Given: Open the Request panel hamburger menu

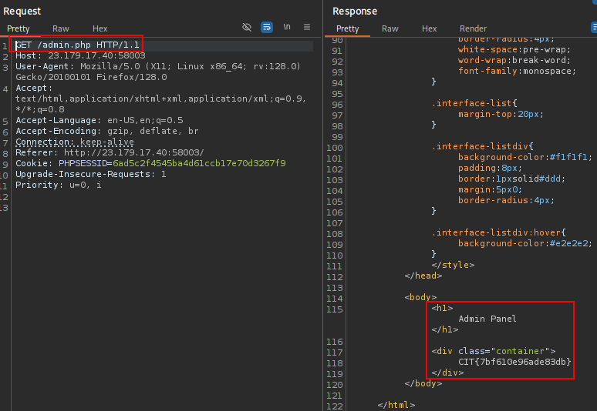Looking at the screenshot, I should (x=307, y=27).
